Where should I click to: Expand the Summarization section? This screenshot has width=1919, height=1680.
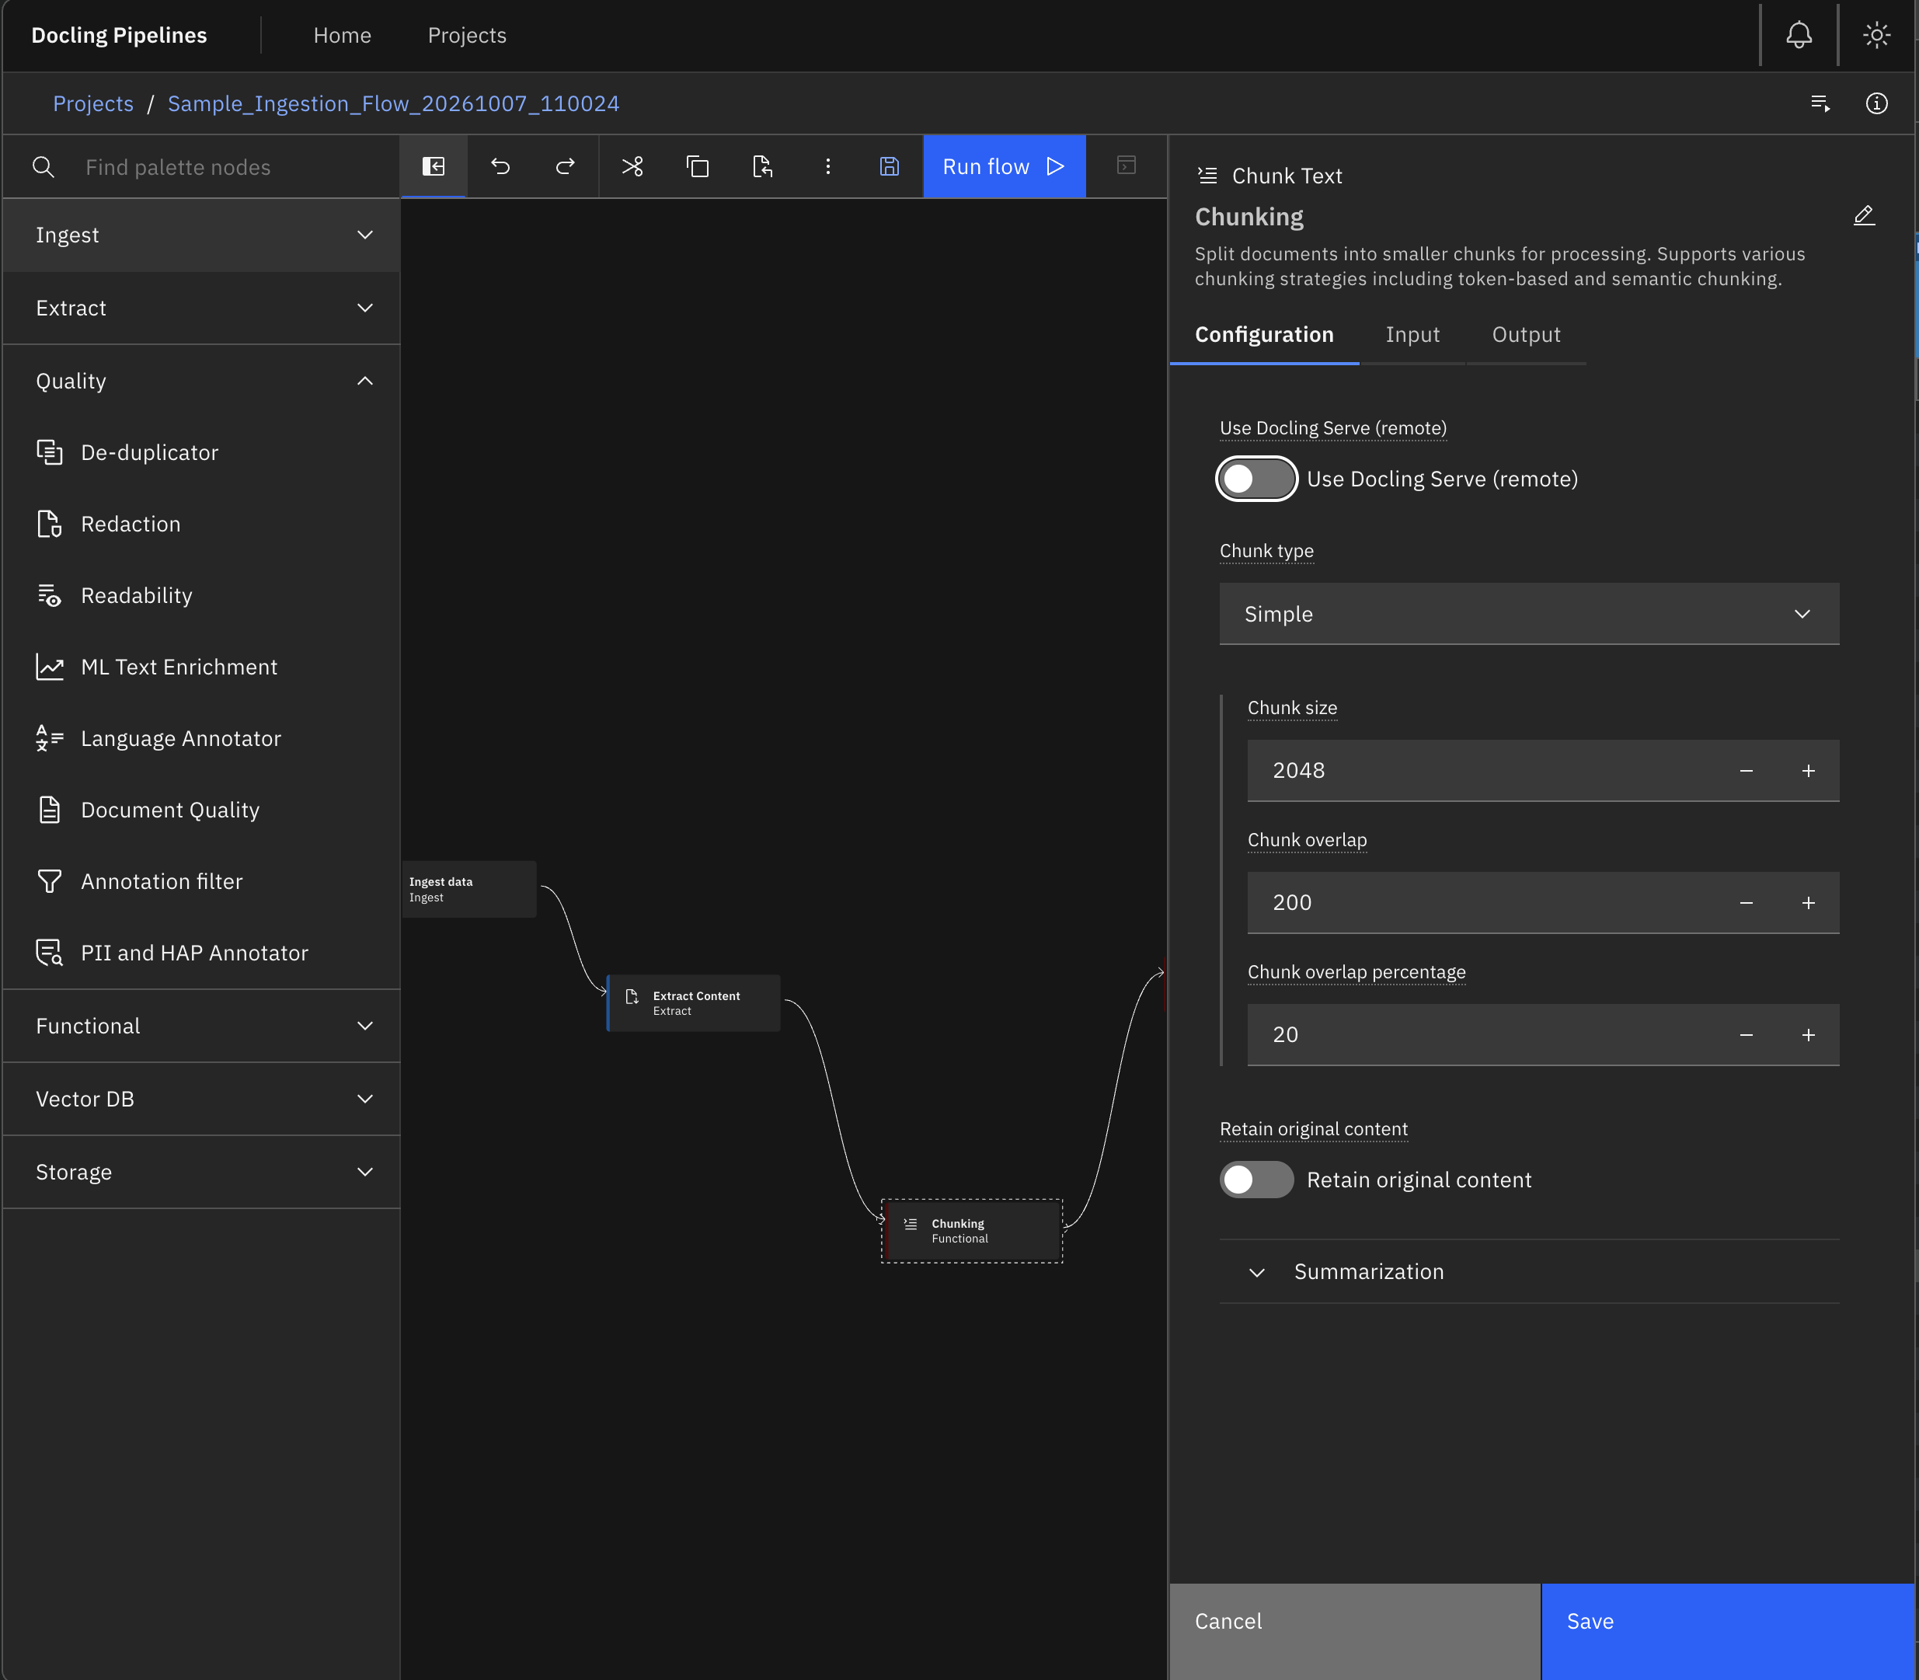(1529, 1271)
